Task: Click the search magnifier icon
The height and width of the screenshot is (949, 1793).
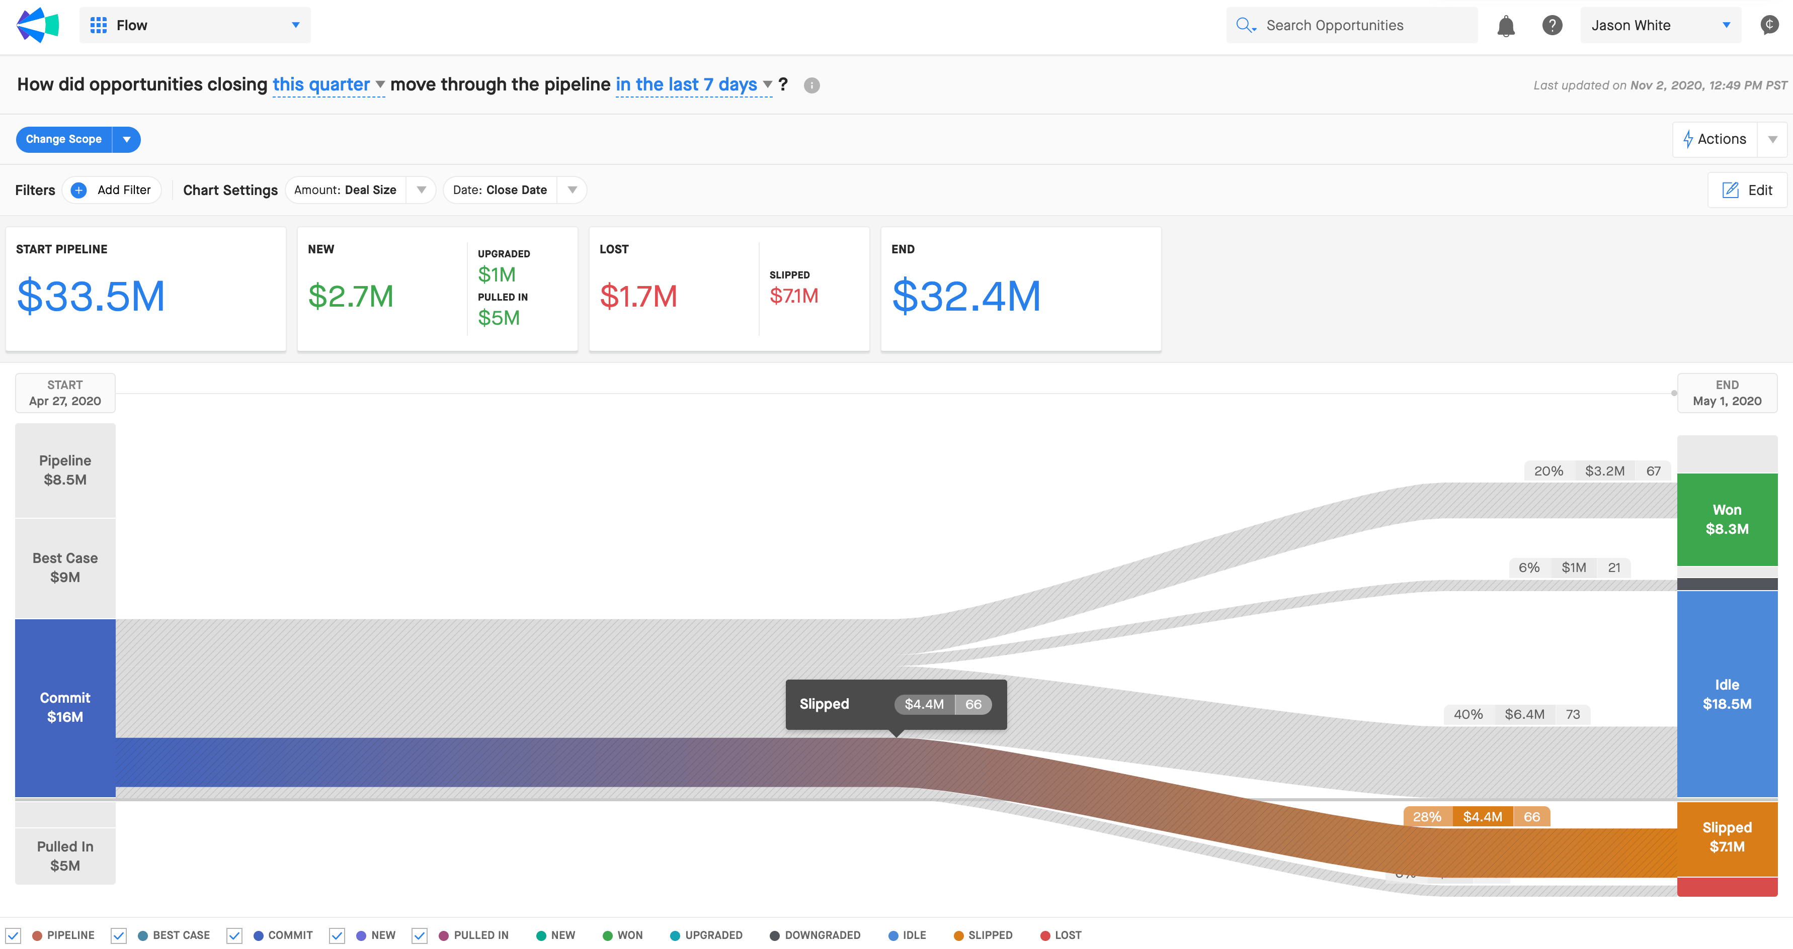Action: click(1245, 25)
